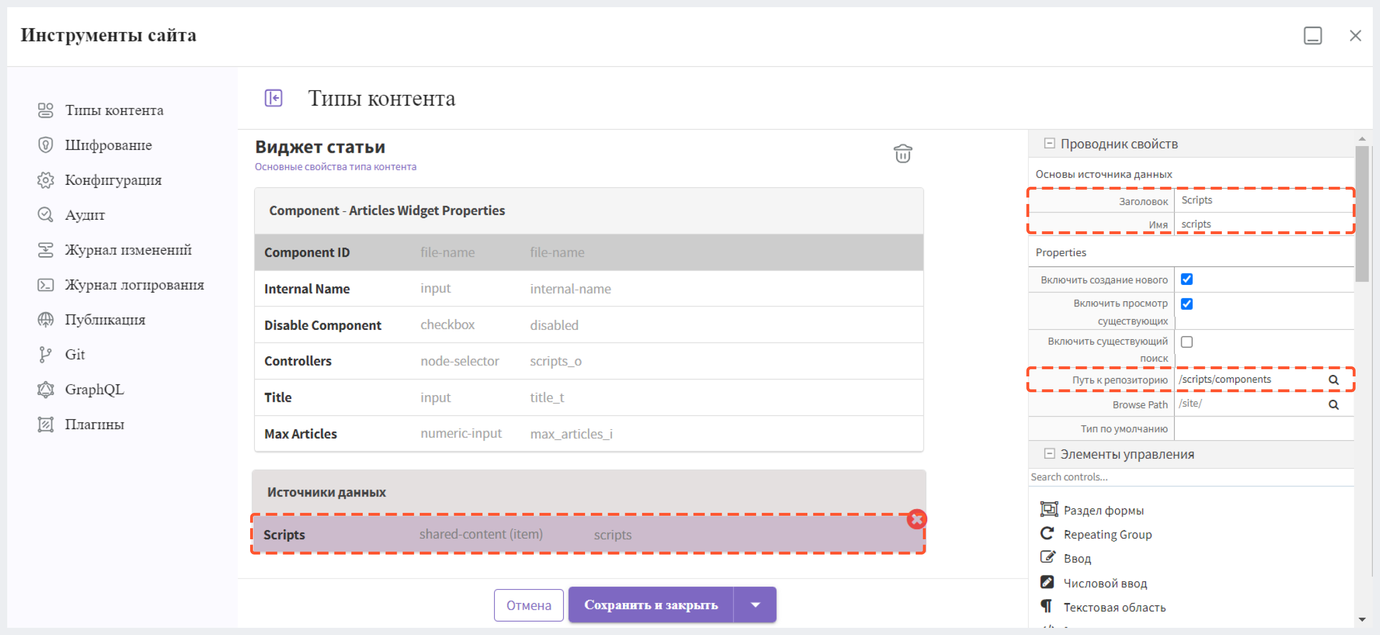Screen dimensions: 1380x635
Task: Click the Журнал логирования console icon
Action: [x=46, y=285]
